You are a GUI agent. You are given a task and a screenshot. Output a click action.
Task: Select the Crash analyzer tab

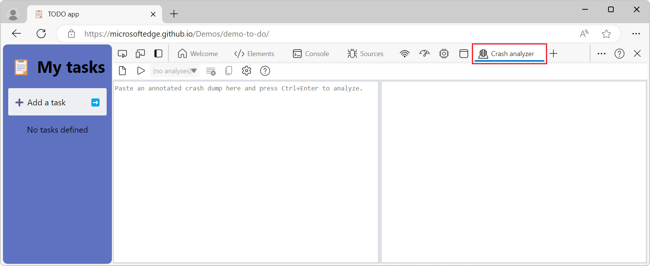tap(509, 54)
